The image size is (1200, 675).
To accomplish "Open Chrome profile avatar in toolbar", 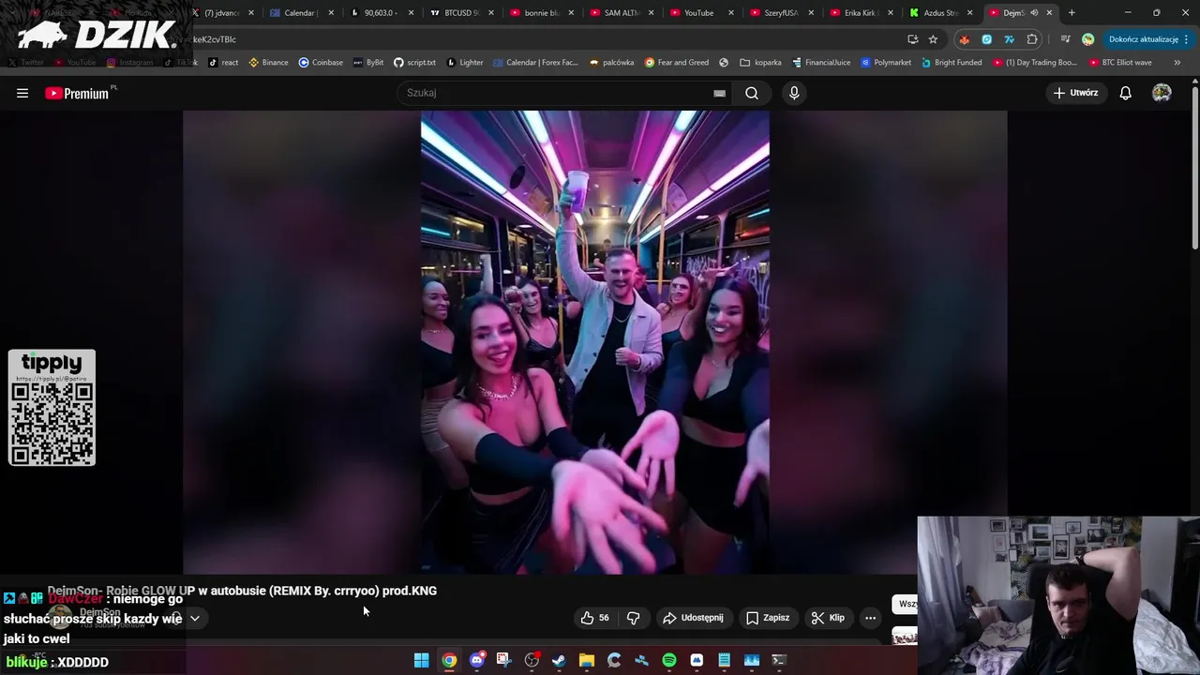I will [1087, 39].
